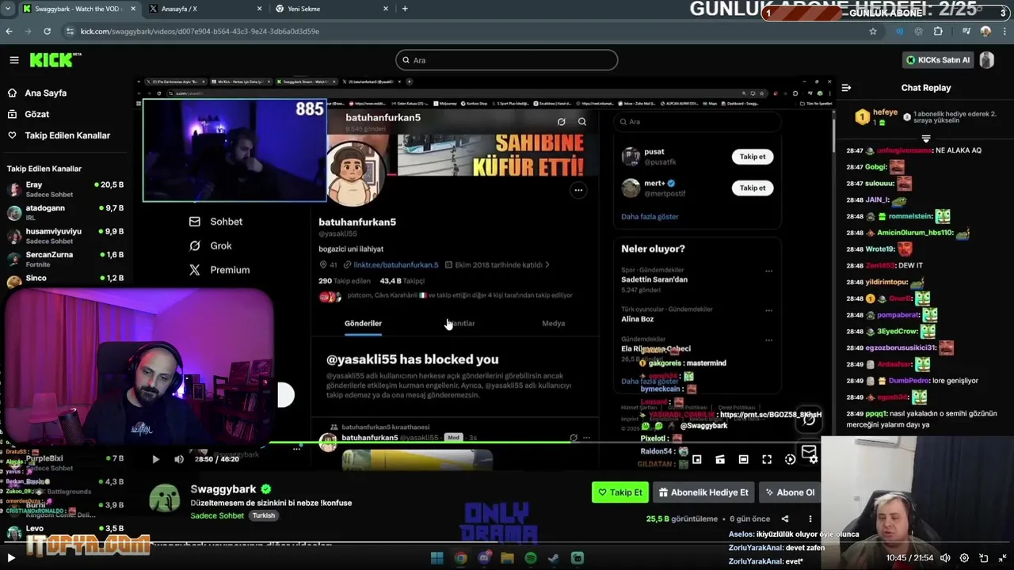This screenshot has height=570, width=1014.
Task: Open Swaggybark's channel avatar
Action: 165,498
